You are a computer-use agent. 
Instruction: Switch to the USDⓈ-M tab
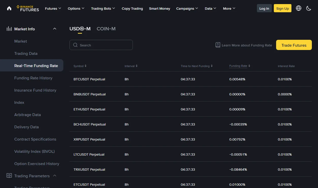pos(80,29)
